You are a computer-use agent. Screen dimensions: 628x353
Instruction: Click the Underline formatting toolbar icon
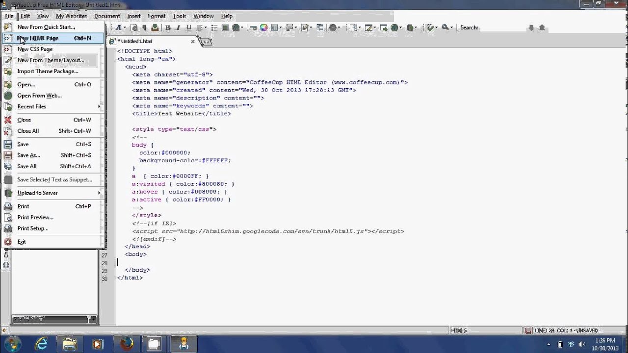[x=189, y=28]
